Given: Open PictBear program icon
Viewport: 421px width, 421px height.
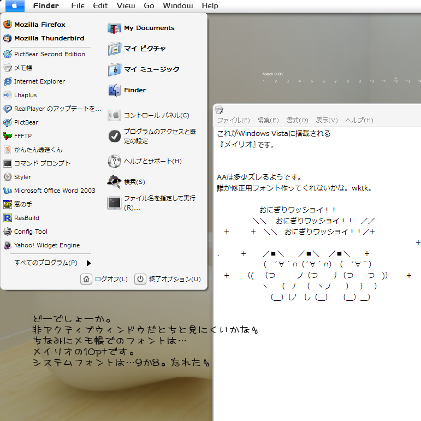Looking at the screenshot, I should tap(8, 122).
